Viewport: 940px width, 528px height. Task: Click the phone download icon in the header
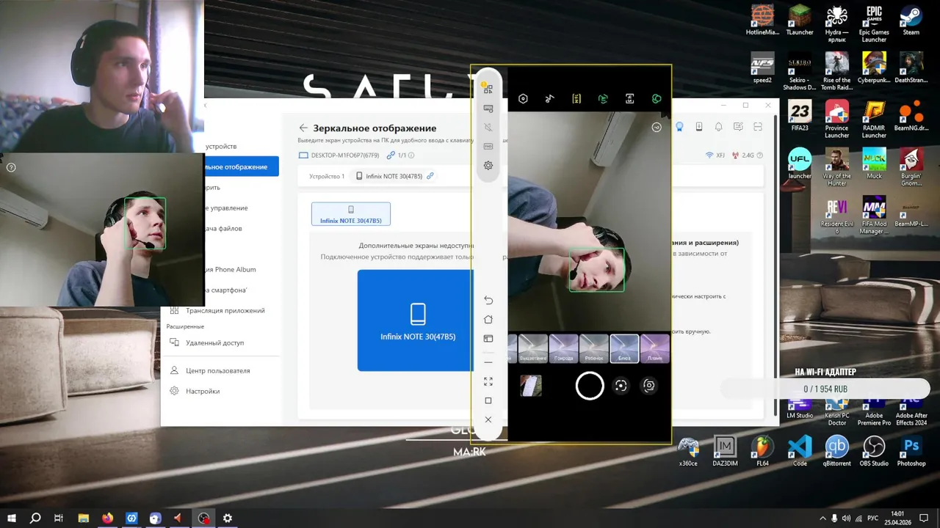699,127
